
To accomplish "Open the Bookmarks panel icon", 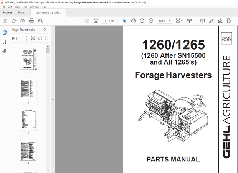I will (5, 42).
